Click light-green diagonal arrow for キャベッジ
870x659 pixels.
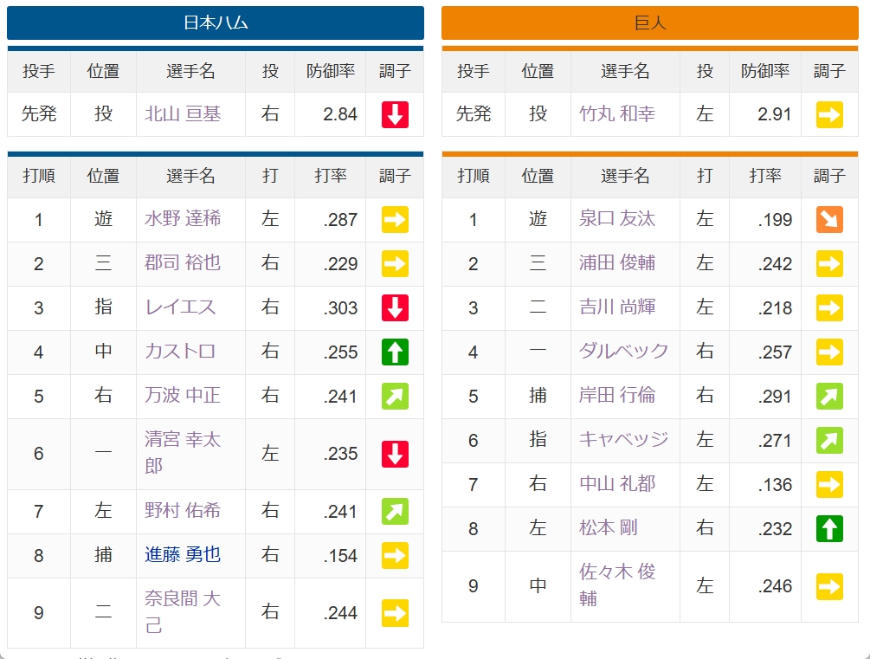[x=829, y=440]
